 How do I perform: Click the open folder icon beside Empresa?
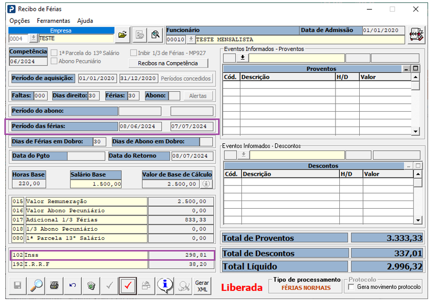[x=123, y=34]
